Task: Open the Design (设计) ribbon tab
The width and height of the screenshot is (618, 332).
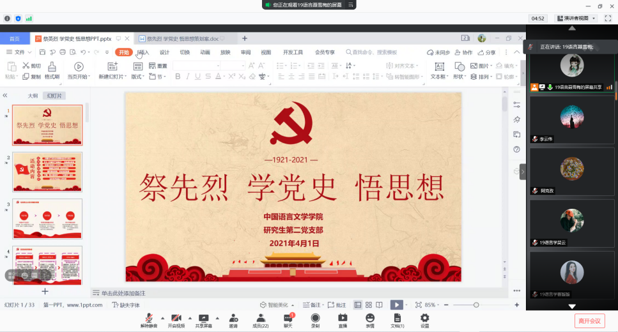Action: 164,52
